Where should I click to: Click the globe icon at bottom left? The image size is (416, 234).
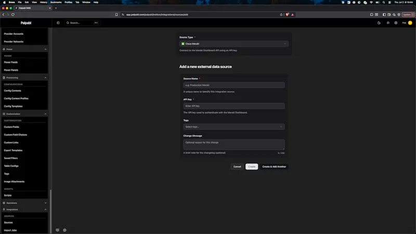64,230
